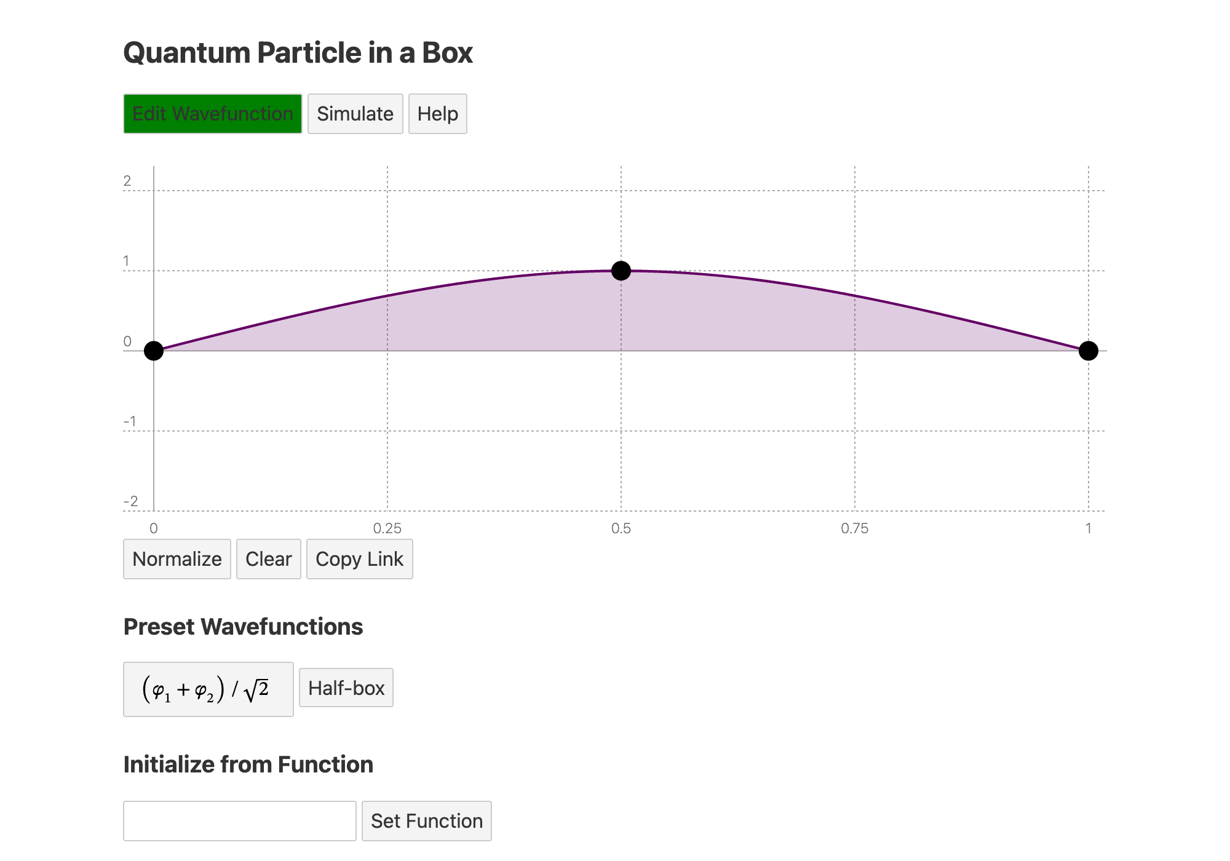Click the Preset Wavefunctions heading
Viewport: 1230px width, 861px height.
[x=244, y=627]
